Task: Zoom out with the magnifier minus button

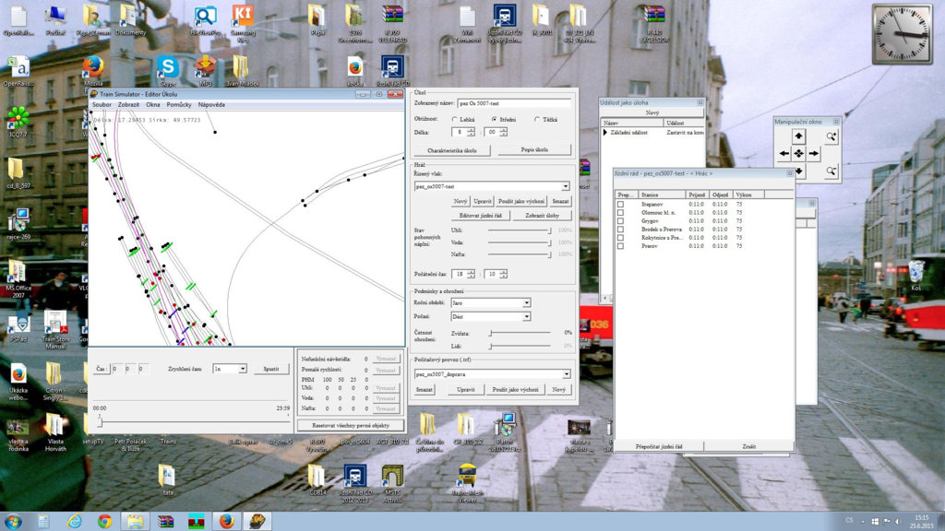Action: click(831, 171)
